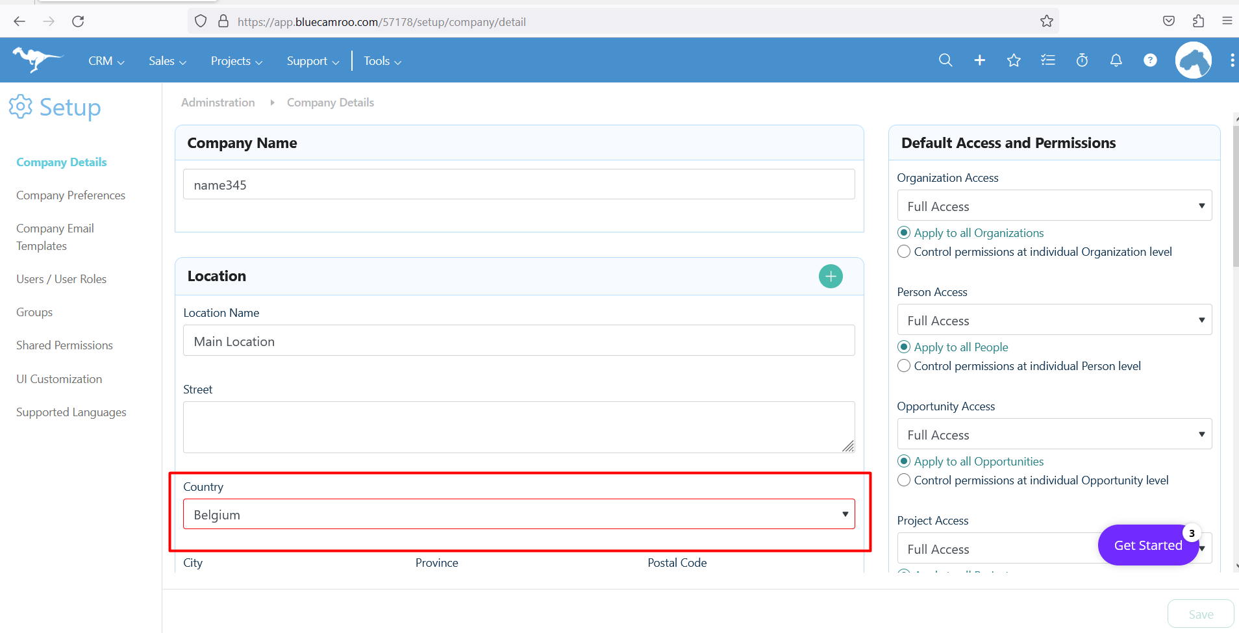Open Shared Permissions in the sidebar
Screen dimensions: 1239x633
64,345
